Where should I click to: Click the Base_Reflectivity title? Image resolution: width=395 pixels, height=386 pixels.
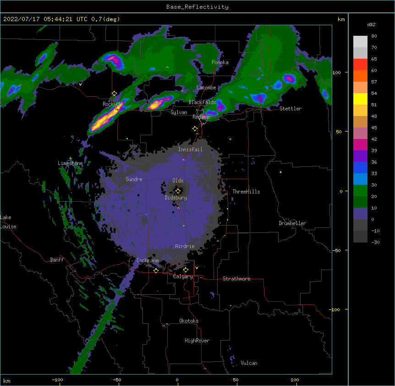197,7
